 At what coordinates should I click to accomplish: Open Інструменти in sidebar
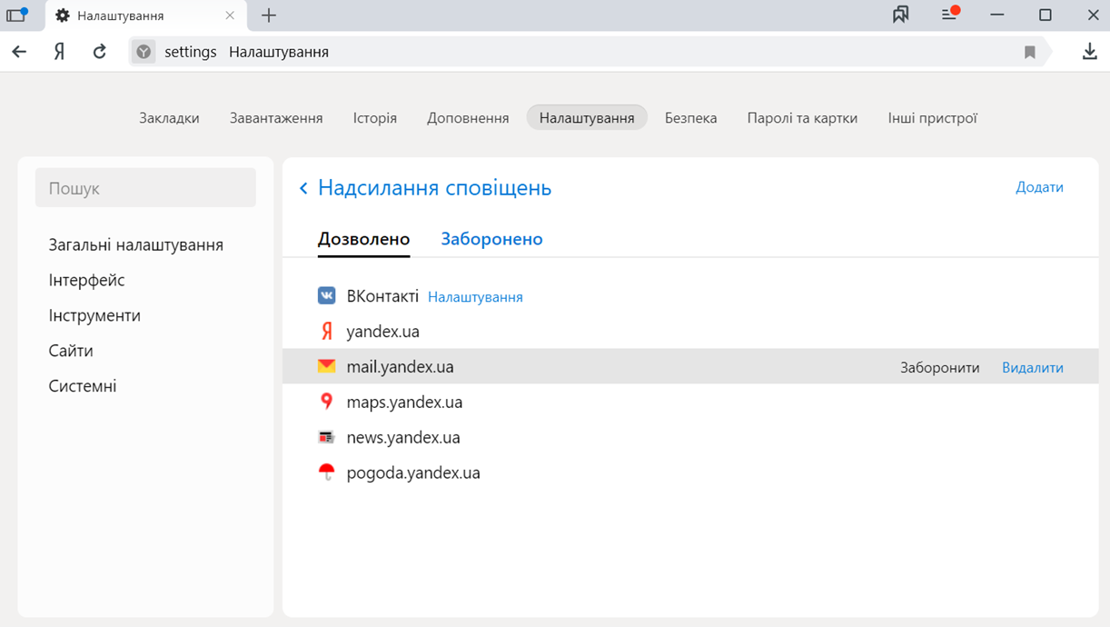[x=94, y=315]
